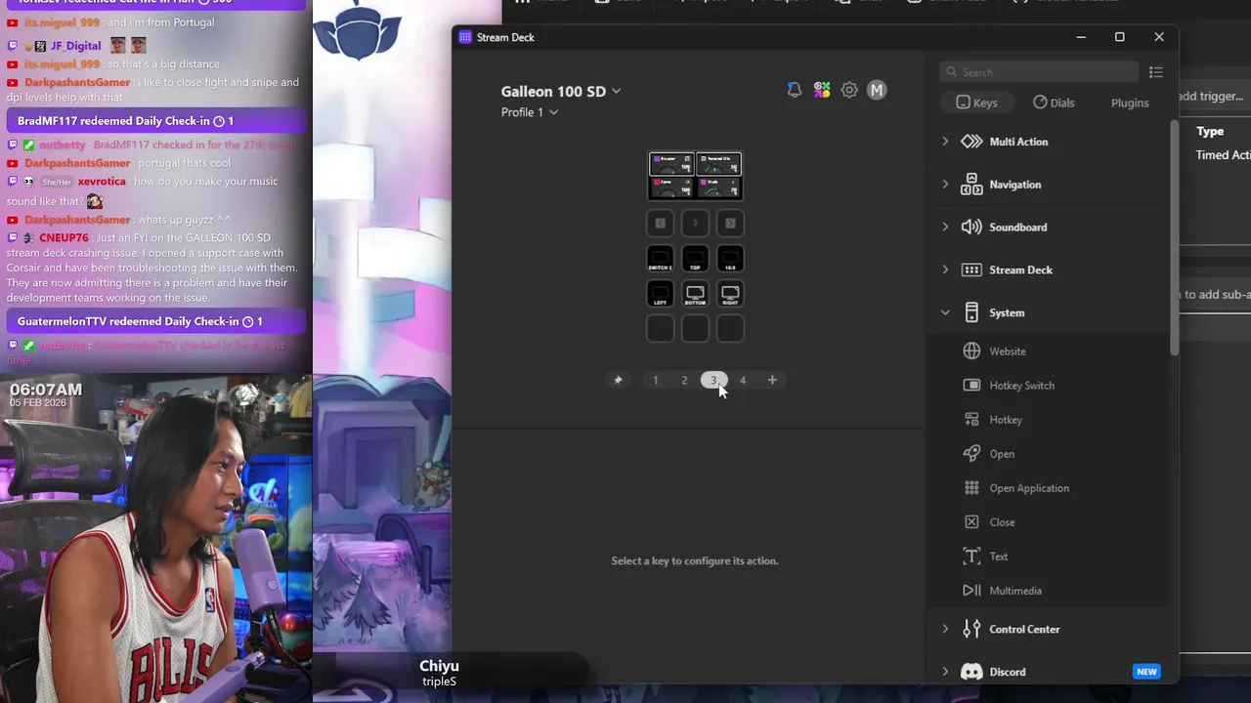Expand the Discord category
1251x703 pixels.
click(x=945, y=672)
